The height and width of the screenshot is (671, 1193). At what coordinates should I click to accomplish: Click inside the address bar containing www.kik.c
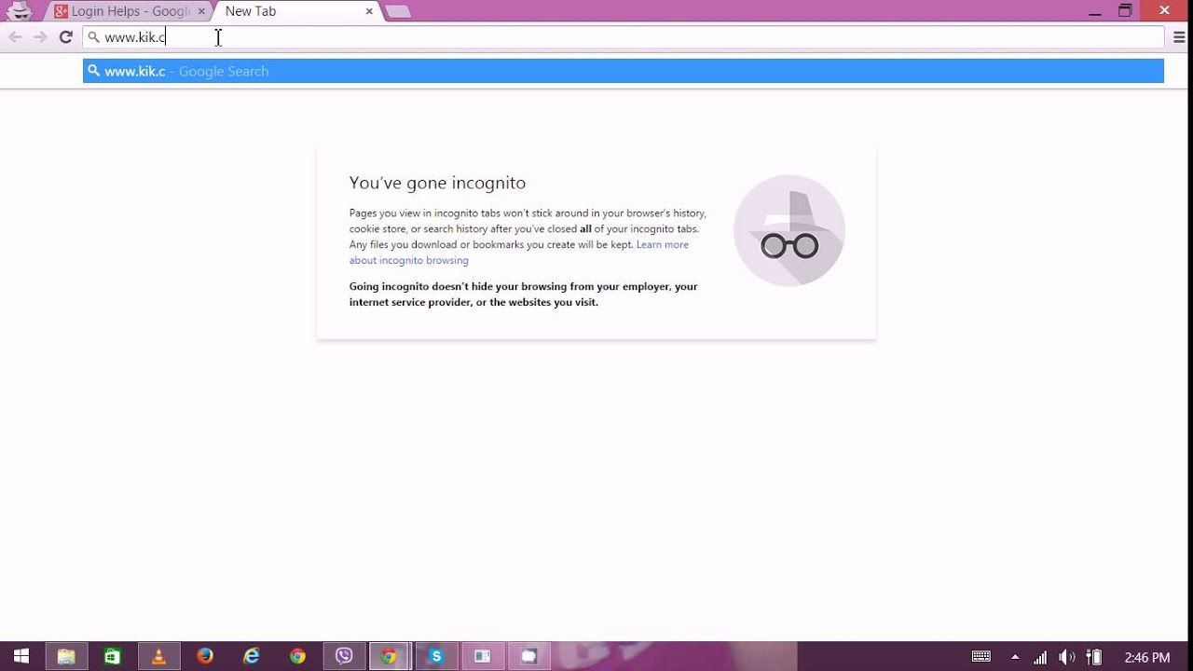(624, 37)
